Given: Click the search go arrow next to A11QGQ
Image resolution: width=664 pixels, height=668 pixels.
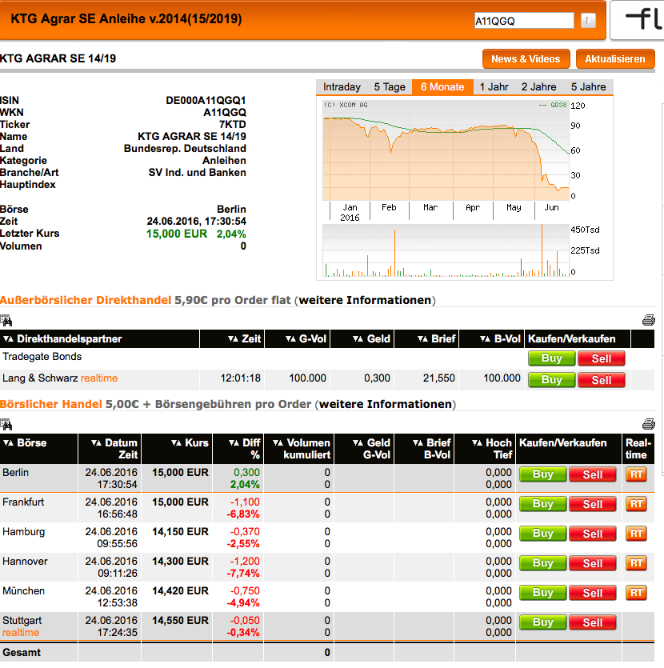Looking at the screenshot, I should (588, 20).
